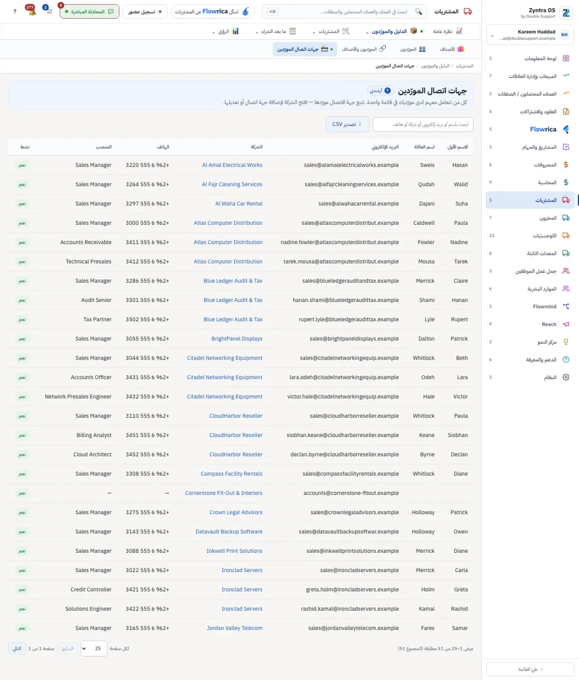The height and width of the screenshot is (680, 579).
Task: Open the المحادثة المباشرة live chat button
Action: click(89, 11)
